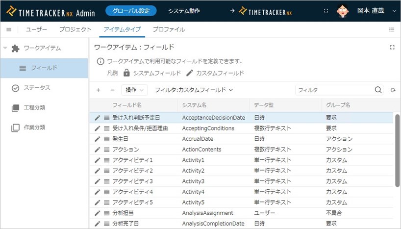
Task: Click the fullscreen icon beside user avatar
Action: coord(326,11)
